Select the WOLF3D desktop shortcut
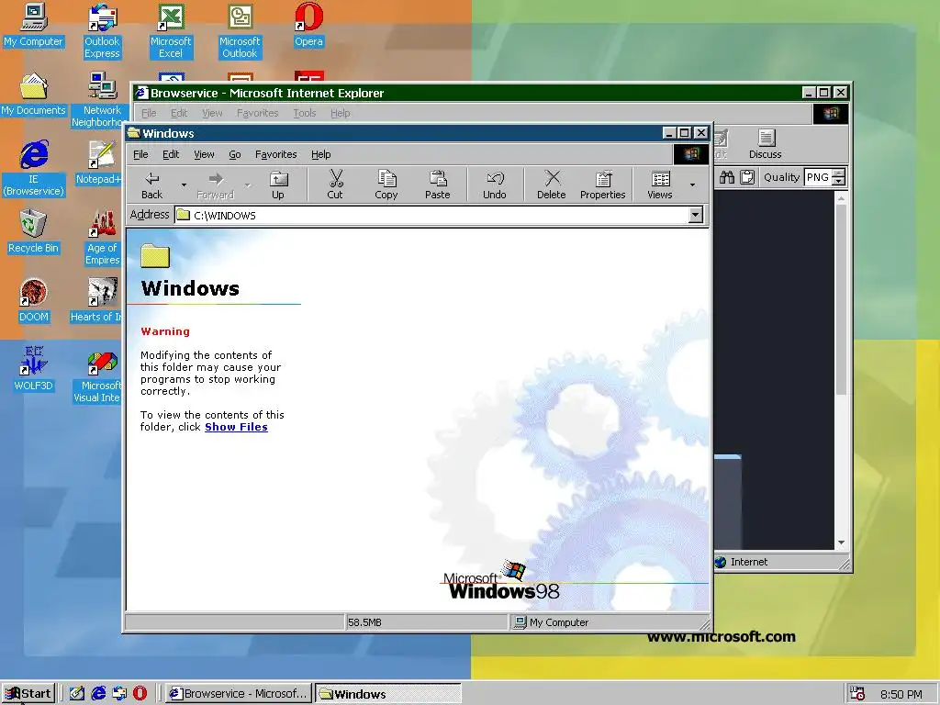 pyautogui.click(x=34, y=369)
